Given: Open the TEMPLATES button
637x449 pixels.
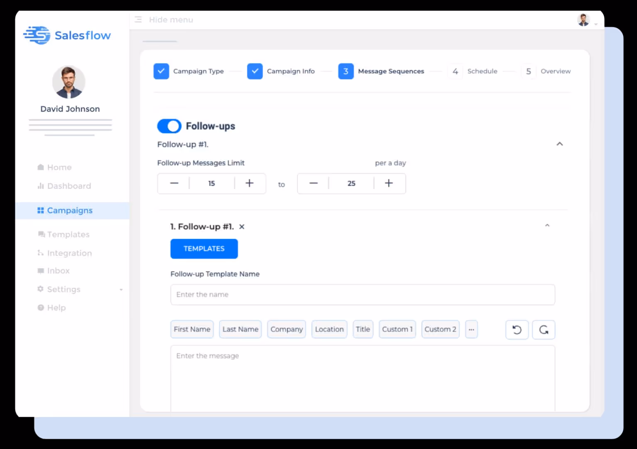Looking at the screenshot, I should point(204,249).
